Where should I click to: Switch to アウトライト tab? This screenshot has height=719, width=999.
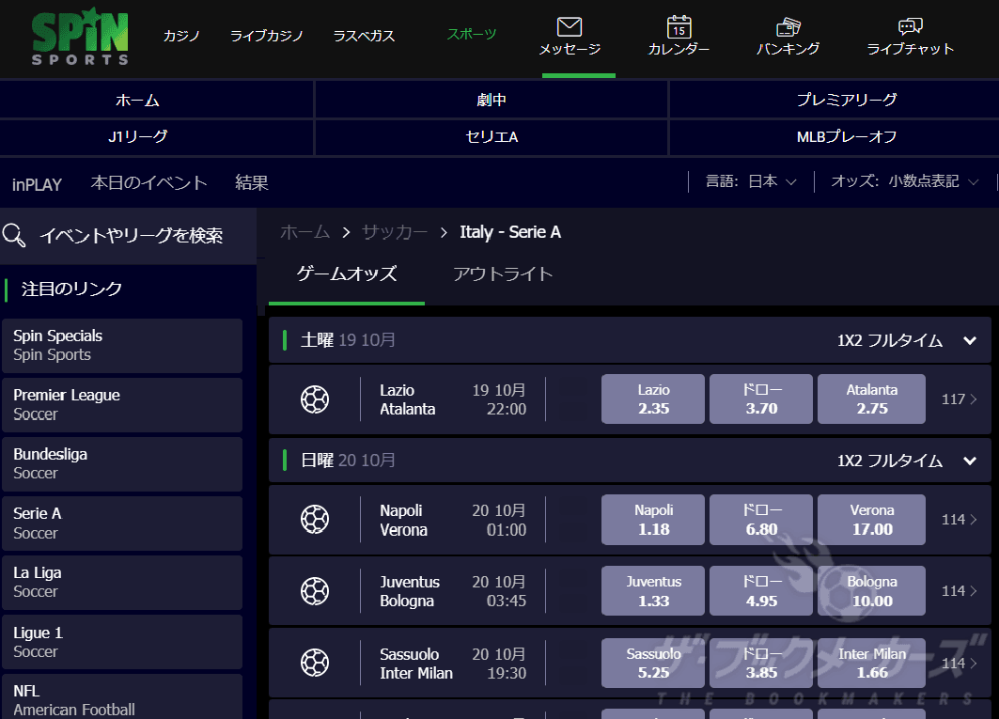click(503, 274)
